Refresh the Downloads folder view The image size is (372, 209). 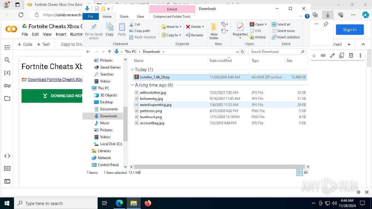click(242, 52)
